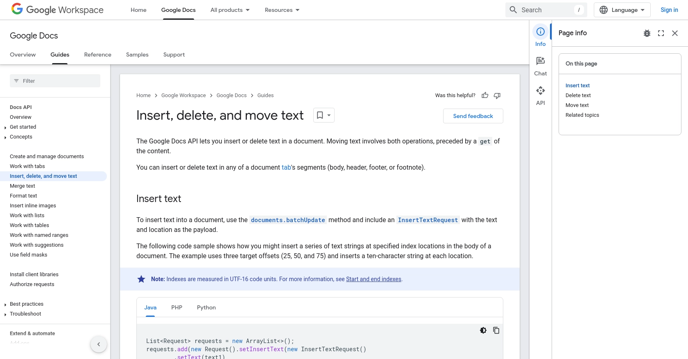Expand Page info panel to fullscreen
The height and width of the screenshot is (359, 688).
point(661,33)
